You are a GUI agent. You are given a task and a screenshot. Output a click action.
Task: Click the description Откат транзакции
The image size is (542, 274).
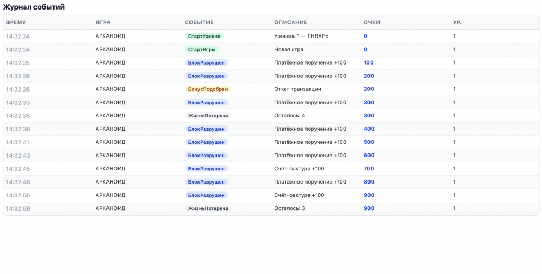[297, 89]
